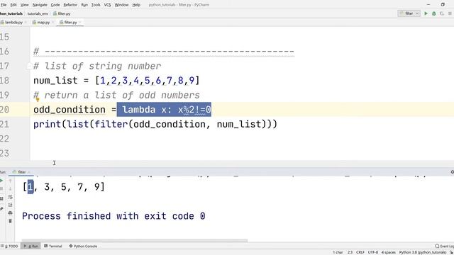Click 4 spaces indent setting in status bar
Image resolution: width=454 pixels, height=255 pixels.
[x=389, y=252]
